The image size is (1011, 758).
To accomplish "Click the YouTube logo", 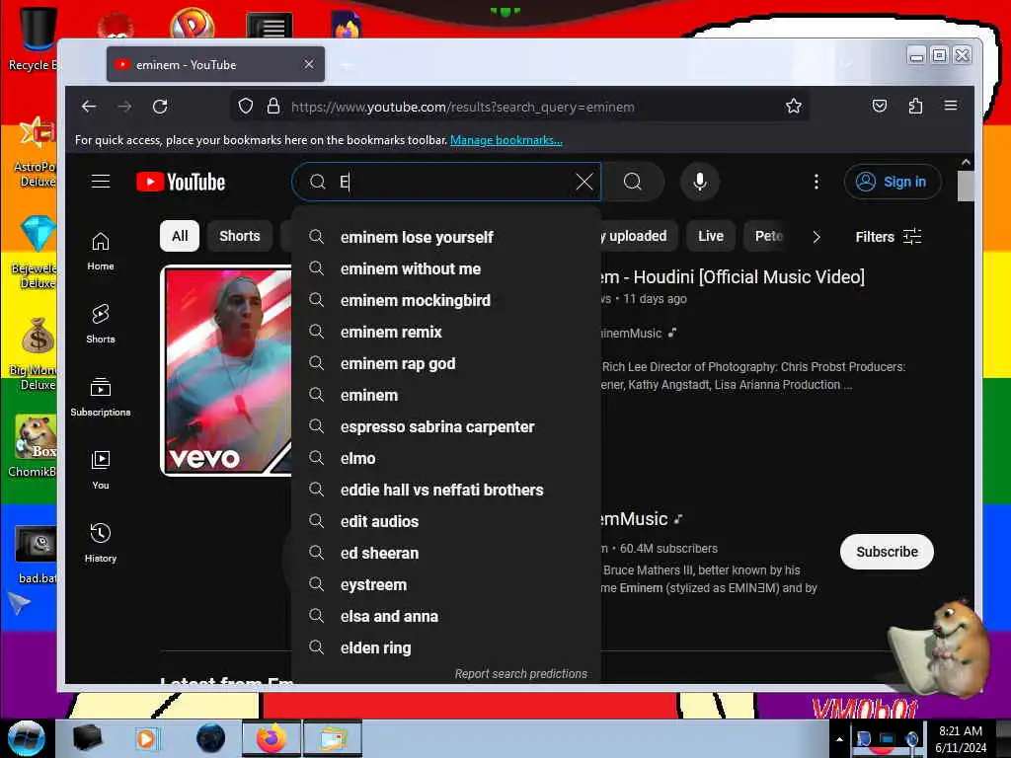I will click(x=181, y=183).
